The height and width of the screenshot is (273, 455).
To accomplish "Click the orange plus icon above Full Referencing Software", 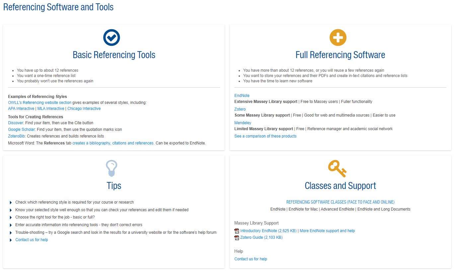I will click(x=338, y=37).
